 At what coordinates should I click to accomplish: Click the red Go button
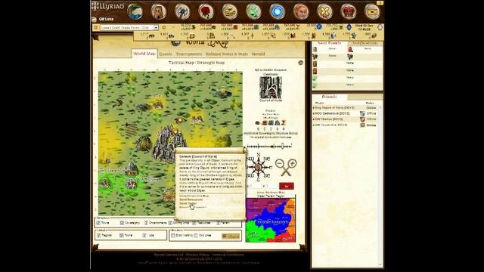tap(287, 187)
